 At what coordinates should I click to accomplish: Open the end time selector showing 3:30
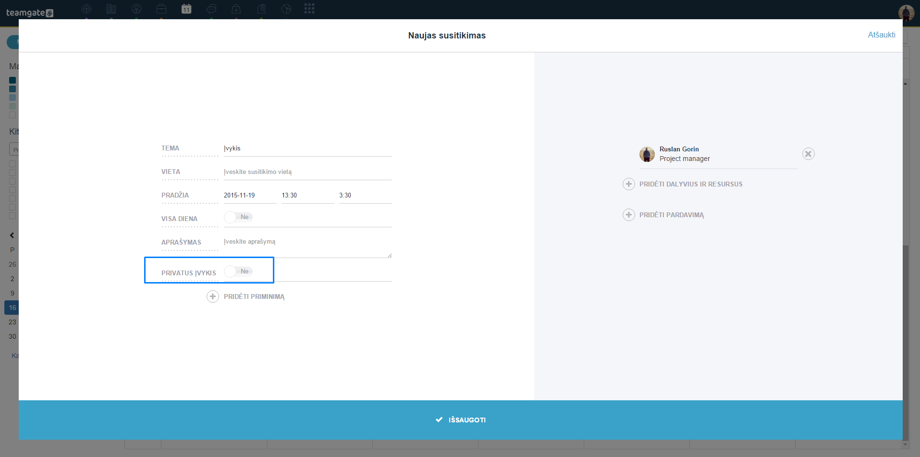[366, 196]
